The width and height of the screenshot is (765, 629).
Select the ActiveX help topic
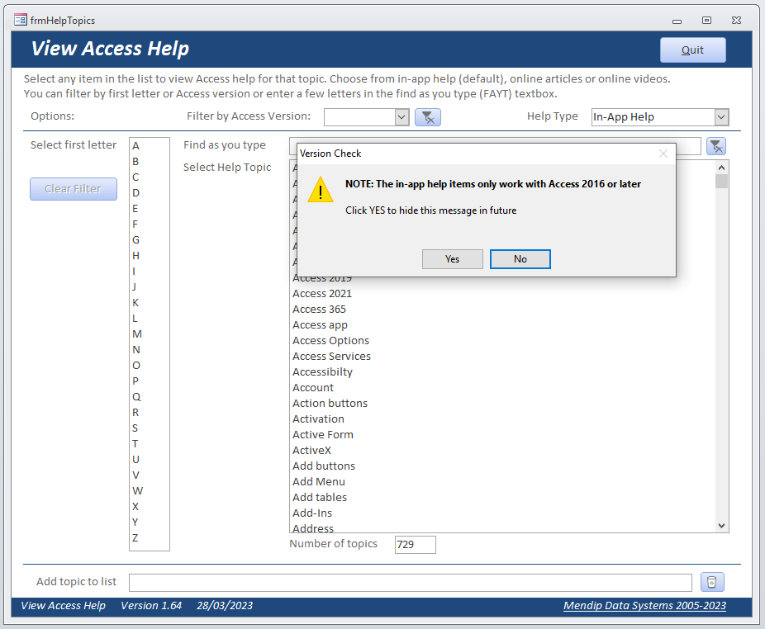coord(311,450)
